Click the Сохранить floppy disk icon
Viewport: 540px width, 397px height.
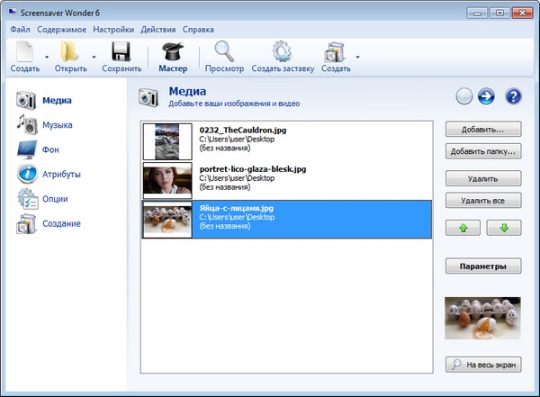tap(121, 51)
